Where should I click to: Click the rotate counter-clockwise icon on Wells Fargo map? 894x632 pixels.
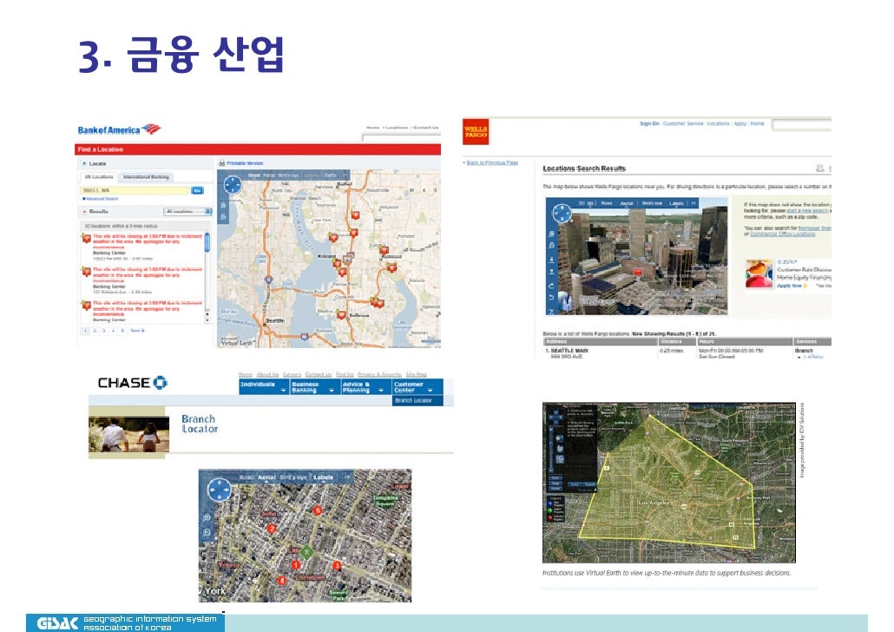(x=551, y=298)
